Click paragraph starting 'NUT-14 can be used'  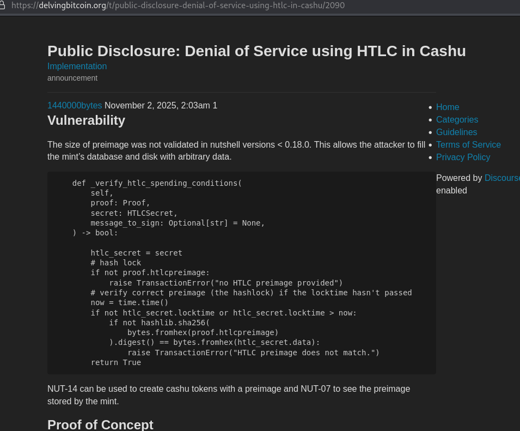[229, 395]
